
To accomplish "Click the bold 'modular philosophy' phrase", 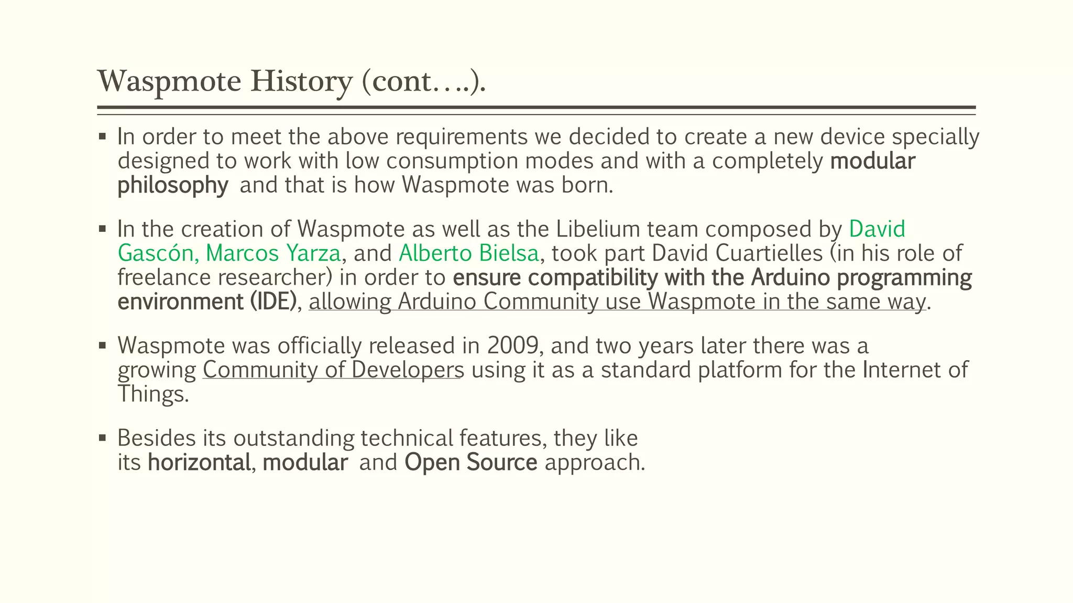I will pos(872,161).
